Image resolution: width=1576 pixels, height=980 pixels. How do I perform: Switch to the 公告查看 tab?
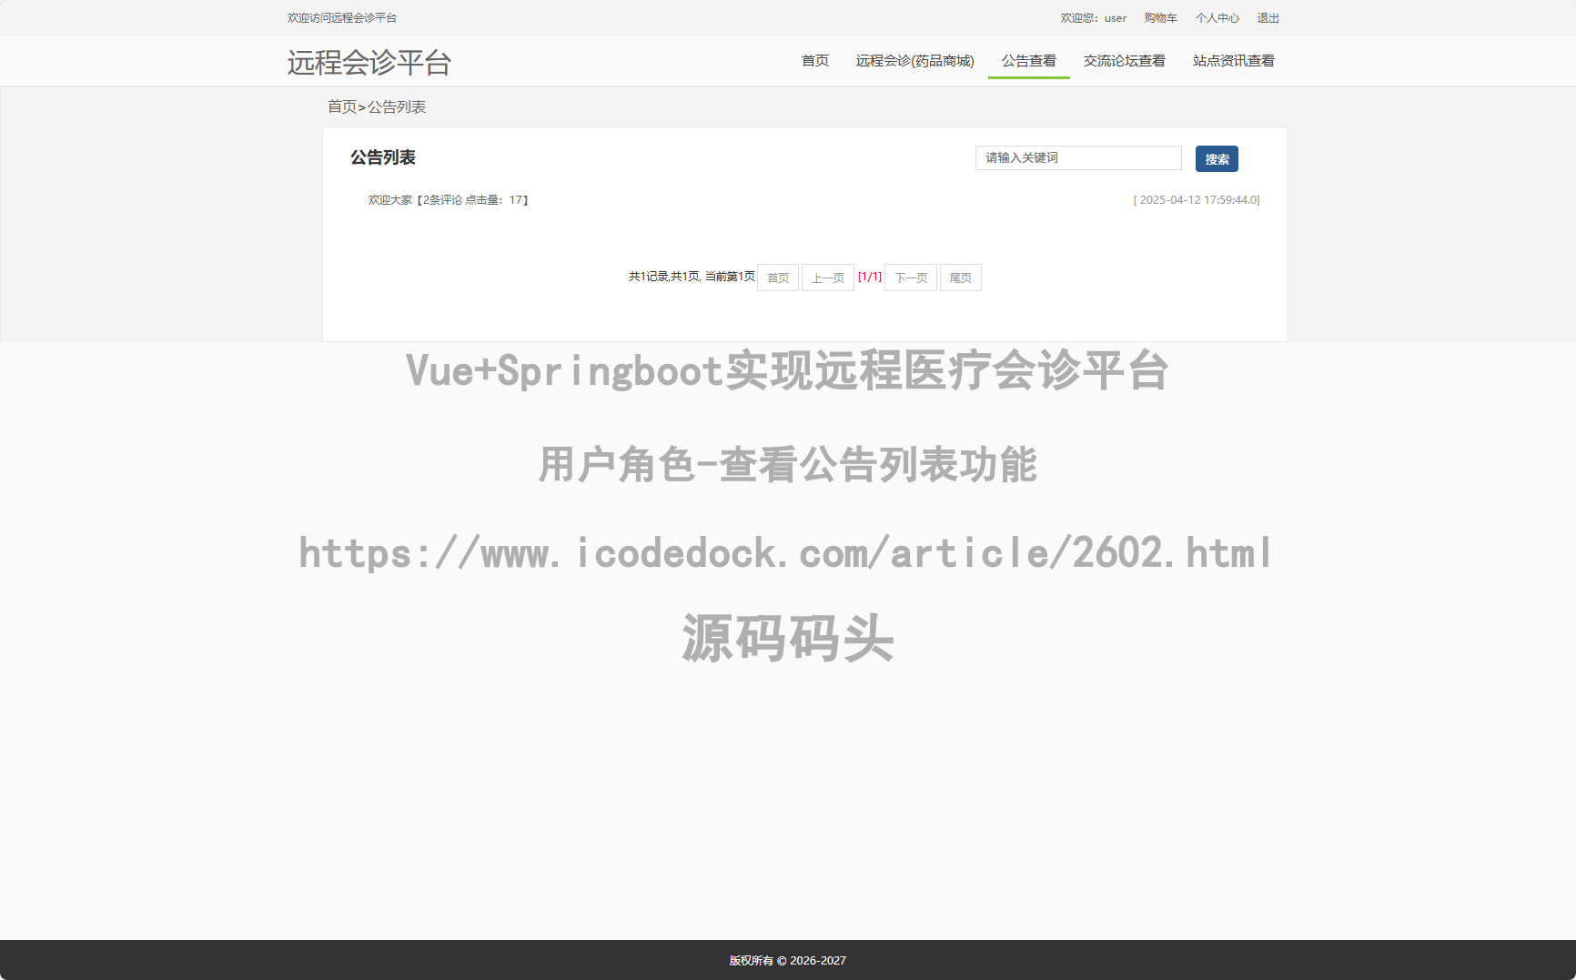[1028, 60]
